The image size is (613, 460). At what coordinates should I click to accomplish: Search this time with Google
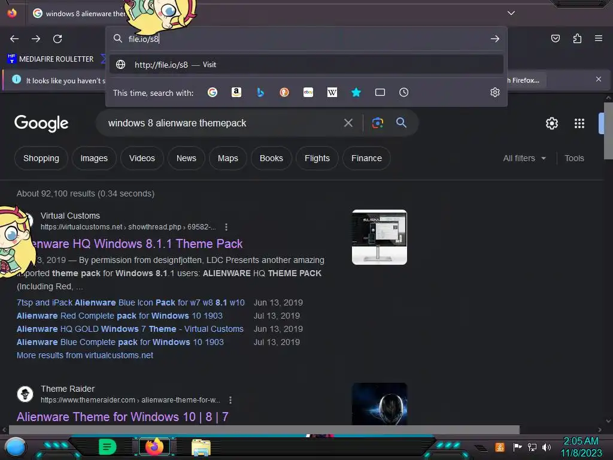coord(213,92)
